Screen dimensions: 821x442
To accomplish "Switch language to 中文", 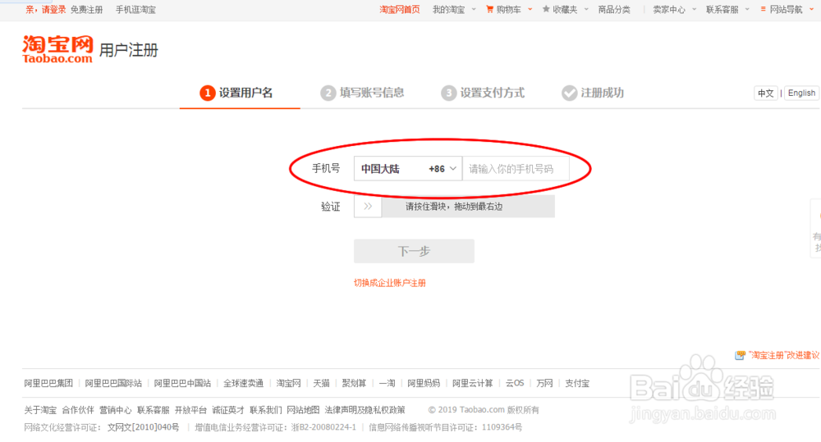I will click(765, 93).
